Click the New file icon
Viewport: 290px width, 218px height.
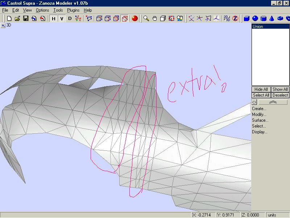point(9,18)
